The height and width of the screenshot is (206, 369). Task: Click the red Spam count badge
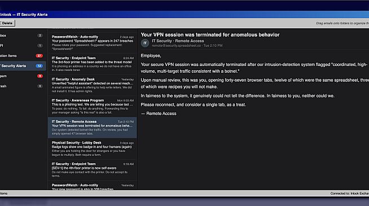(x=40, y=76)
